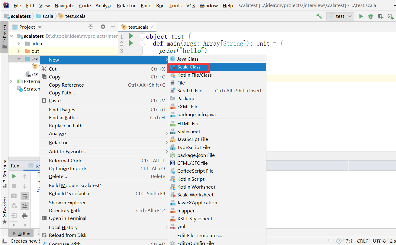This screenshot has height=245, width=396.
Task: Start debugging with the bug icon
Action: pyautogui.click(x=371, y=16)
